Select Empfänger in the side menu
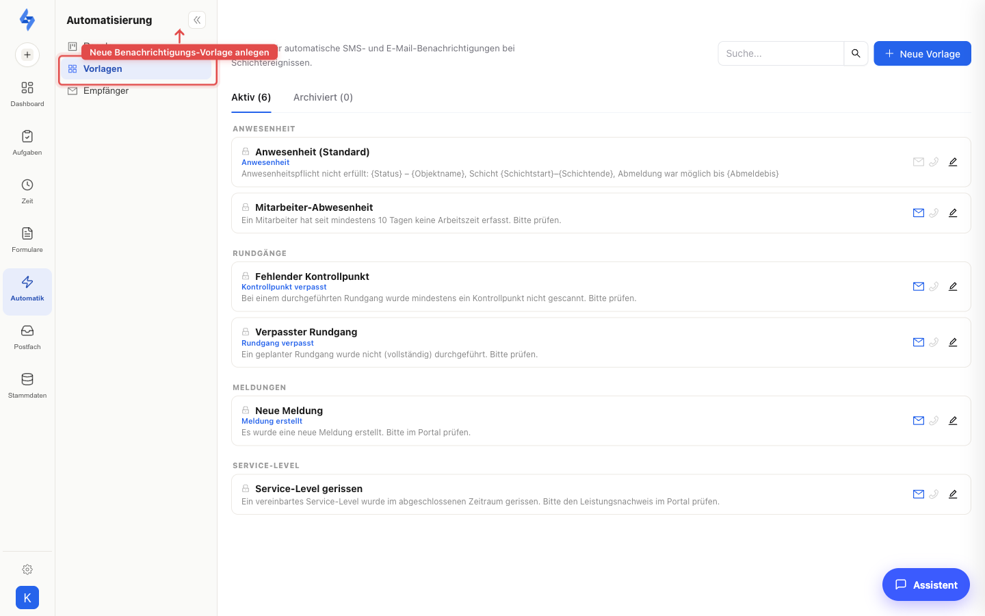985x616 pixels. (135, 90)
